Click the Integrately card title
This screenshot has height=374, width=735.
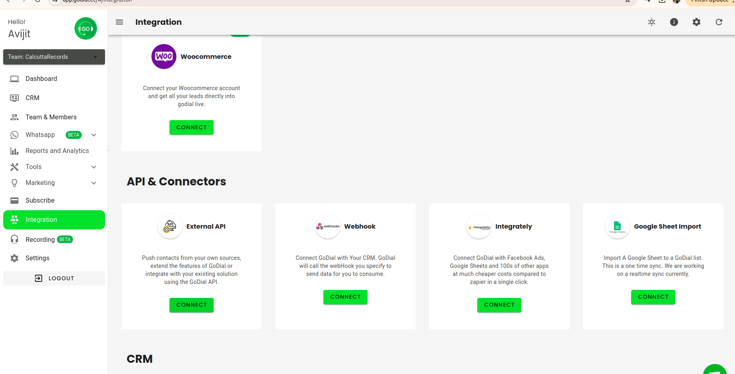514,227
